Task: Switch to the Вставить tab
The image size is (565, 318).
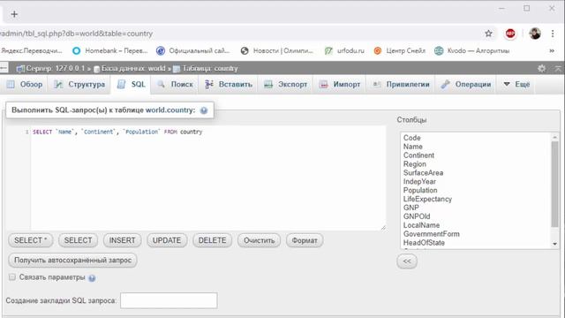Action: (228, 85)
